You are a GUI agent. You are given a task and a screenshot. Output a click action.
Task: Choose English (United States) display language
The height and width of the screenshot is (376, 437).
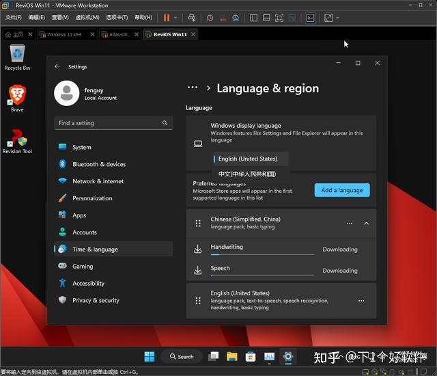[251, 159]
